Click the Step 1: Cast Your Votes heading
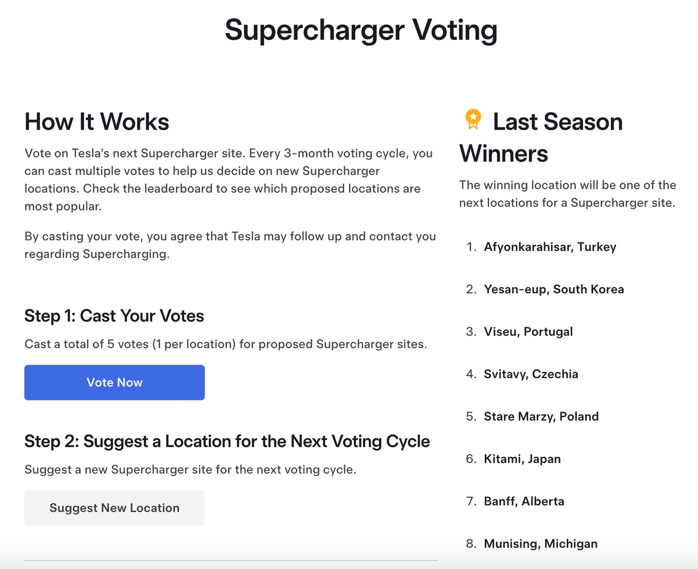 (114, 316)
